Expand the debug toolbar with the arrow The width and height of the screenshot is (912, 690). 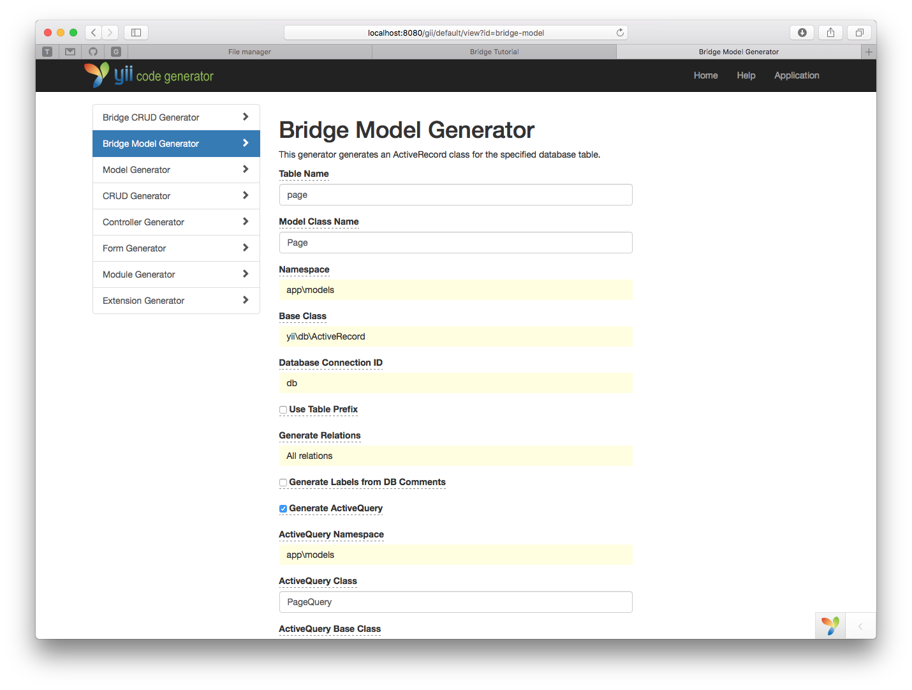tap(860, 626)
